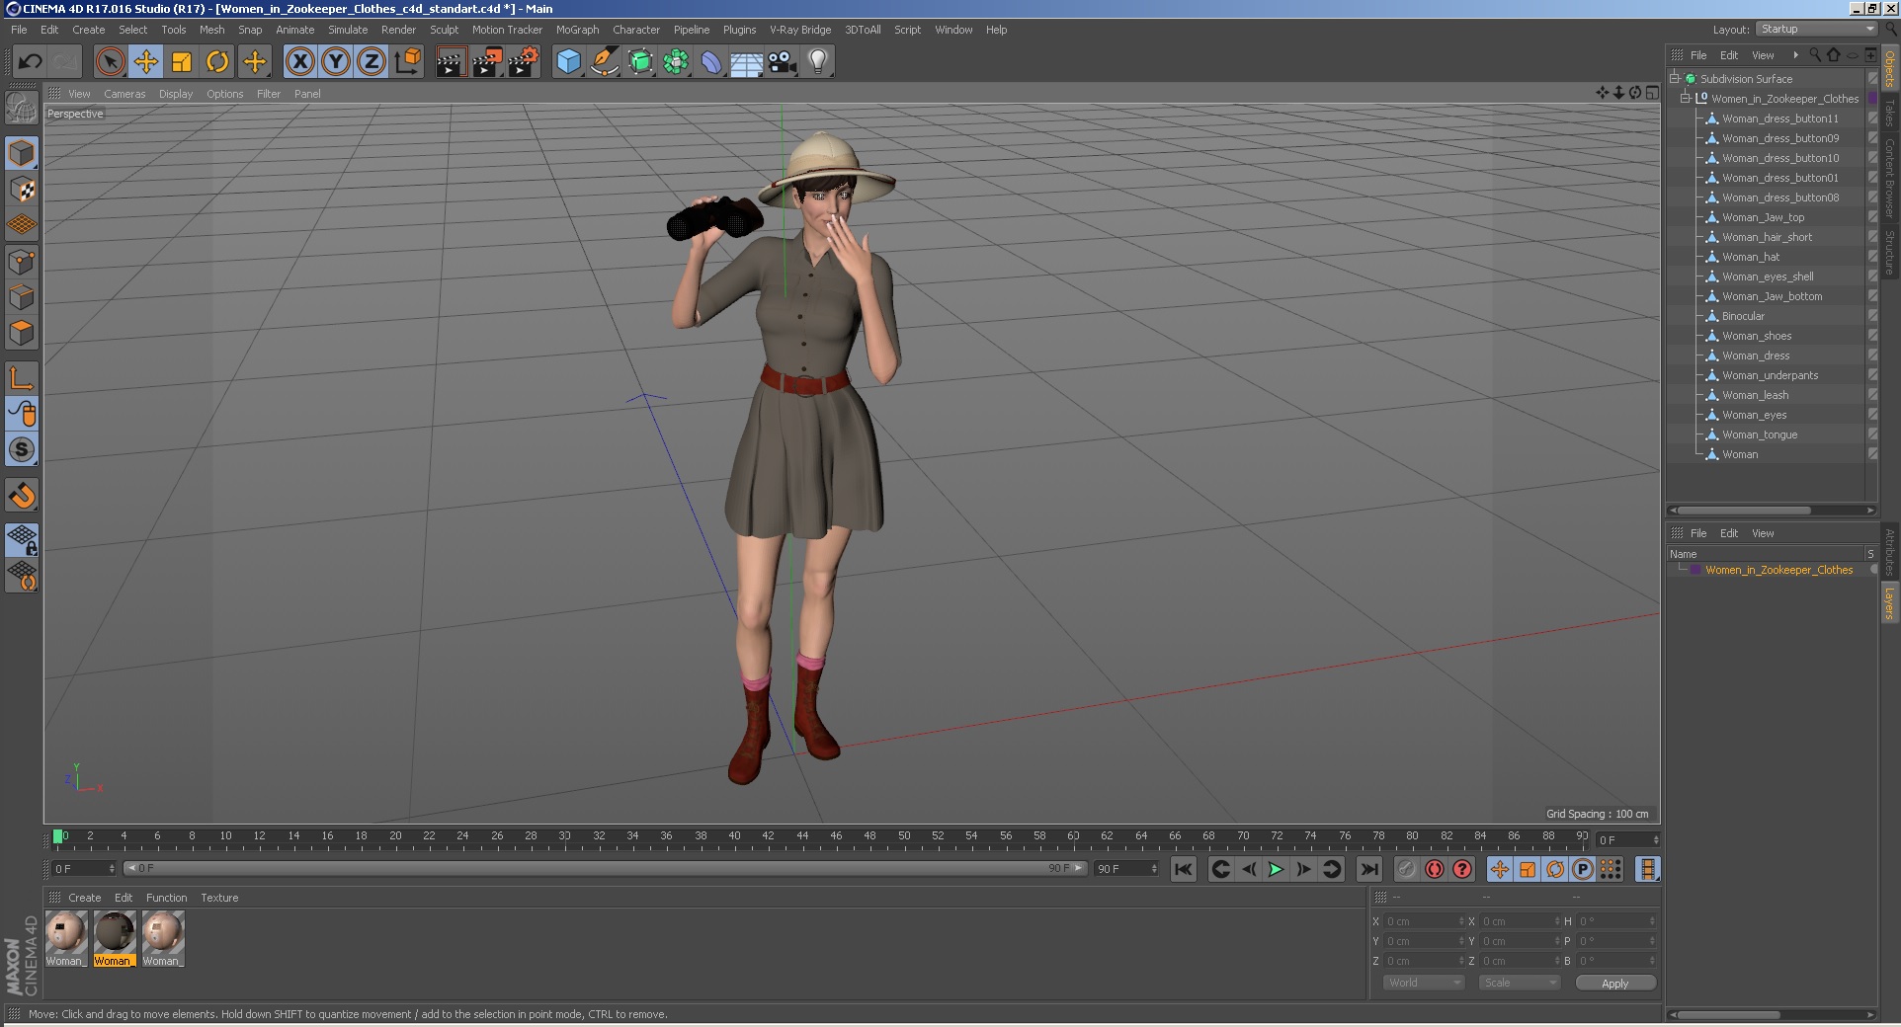Toggle Z axis lock
The image size is (1901, 1027).
tap(372, 62)
